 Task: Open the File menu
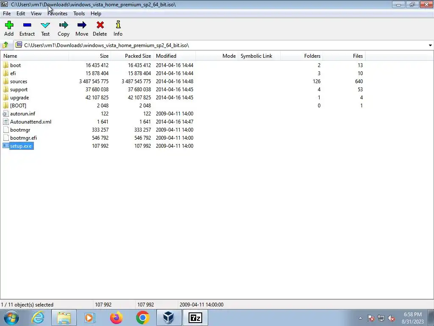point(7,13)
